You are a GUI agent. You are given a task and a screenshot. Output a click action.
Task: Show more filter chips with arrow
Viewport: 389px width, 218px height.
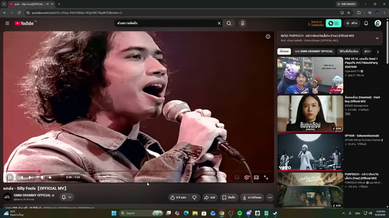click(378, 52)
